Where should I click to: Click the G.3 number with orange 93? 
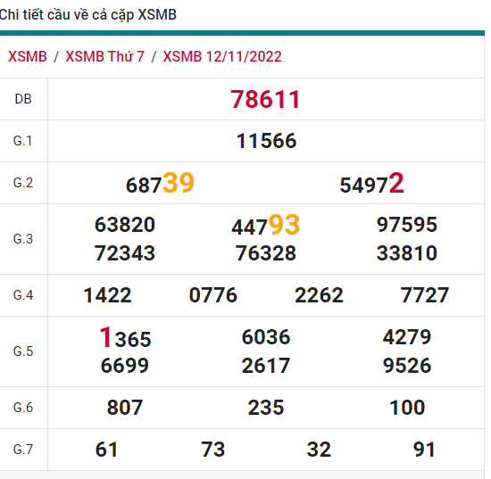tap(265, 225)
